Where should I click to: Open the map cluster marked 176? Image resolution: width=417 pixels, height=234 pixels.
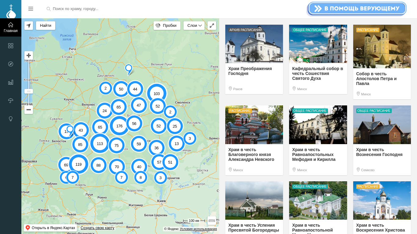click(119, 126)
